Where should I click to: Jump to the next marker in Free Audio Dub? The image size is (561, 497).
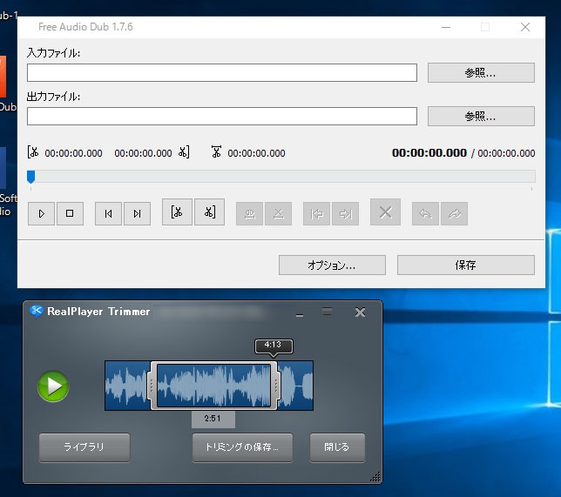click(137, 213)
